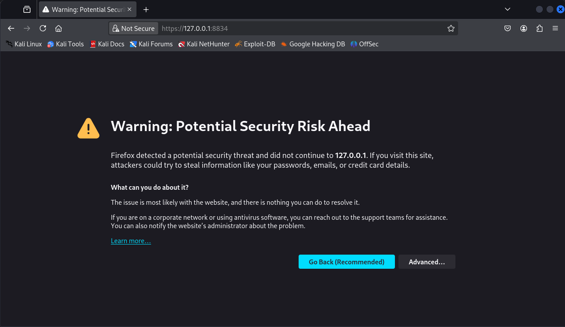Screen dimensions: 565x327
Task: Open the application hamburger menu
Action: pos(555,28)
